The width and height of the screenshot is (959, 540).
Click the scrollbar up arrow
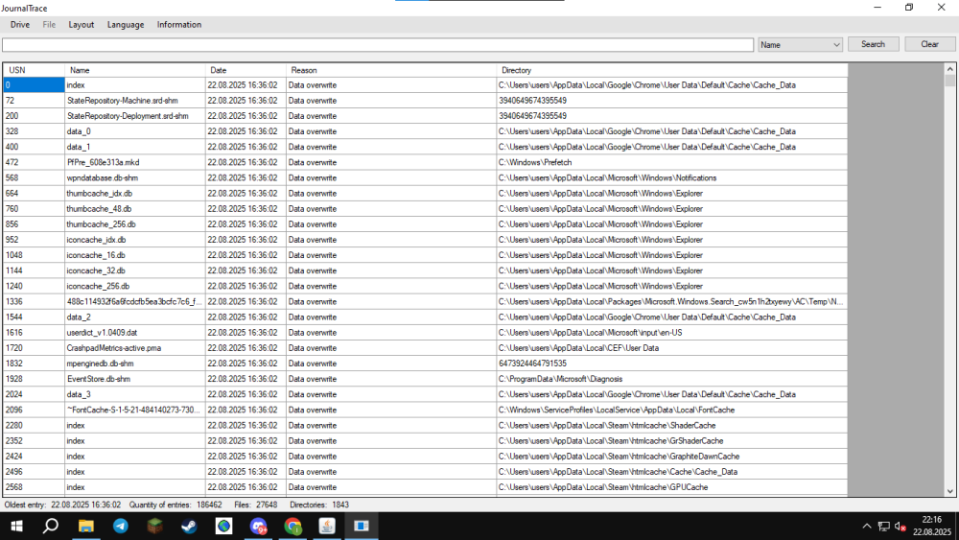click(949, 68)
